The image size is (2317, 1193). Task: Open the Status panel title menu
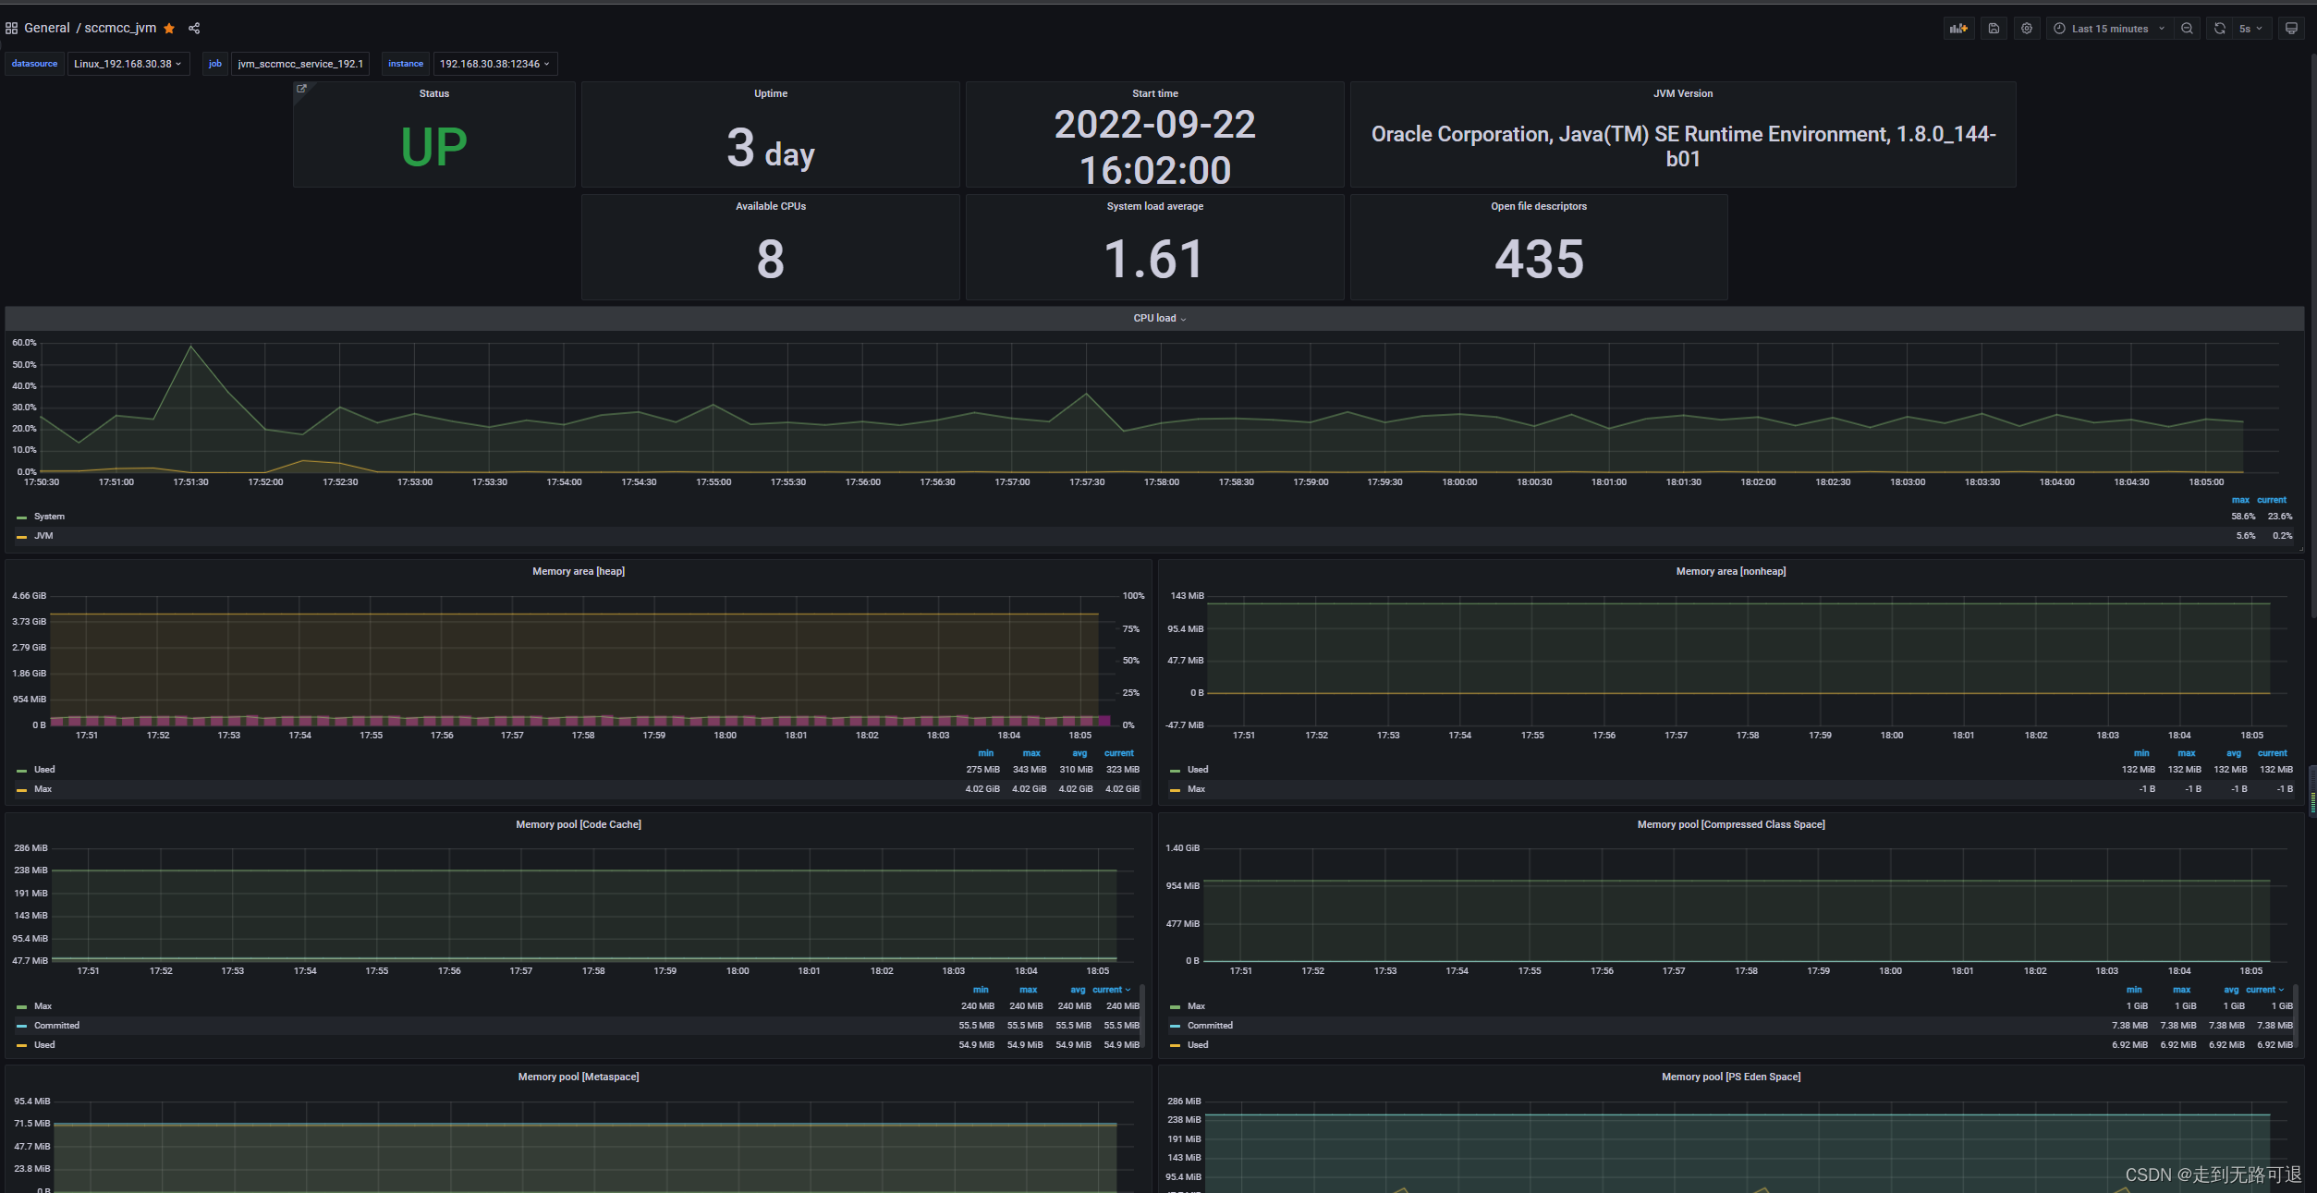tap(433, 93)
